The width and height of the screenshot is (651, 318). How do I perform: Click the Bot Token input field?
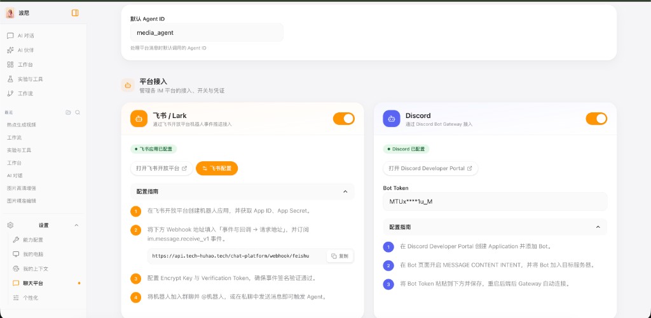pos(495,201)
